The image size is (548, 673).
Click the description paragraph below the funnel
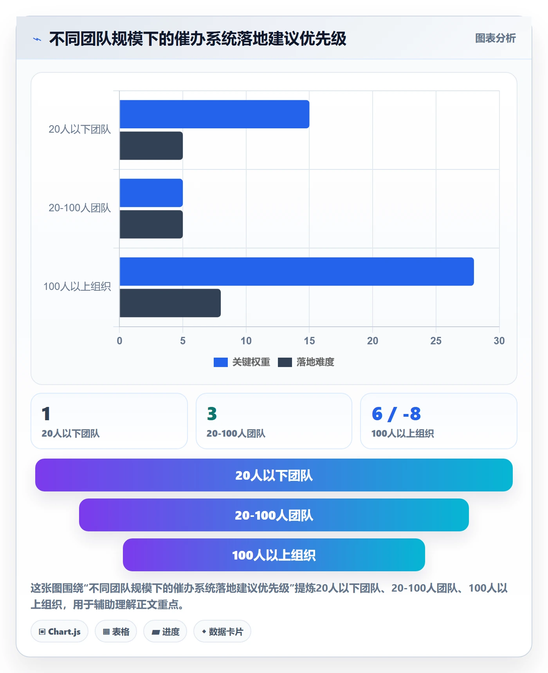point(269,596)
